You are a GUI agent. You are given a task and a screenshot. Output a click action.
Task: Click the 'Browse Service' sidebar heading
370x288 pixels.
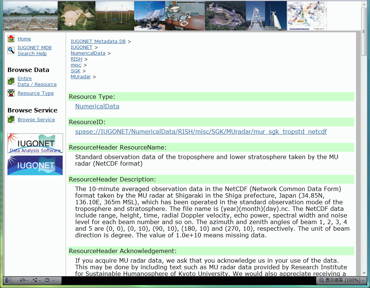point(32,110)
